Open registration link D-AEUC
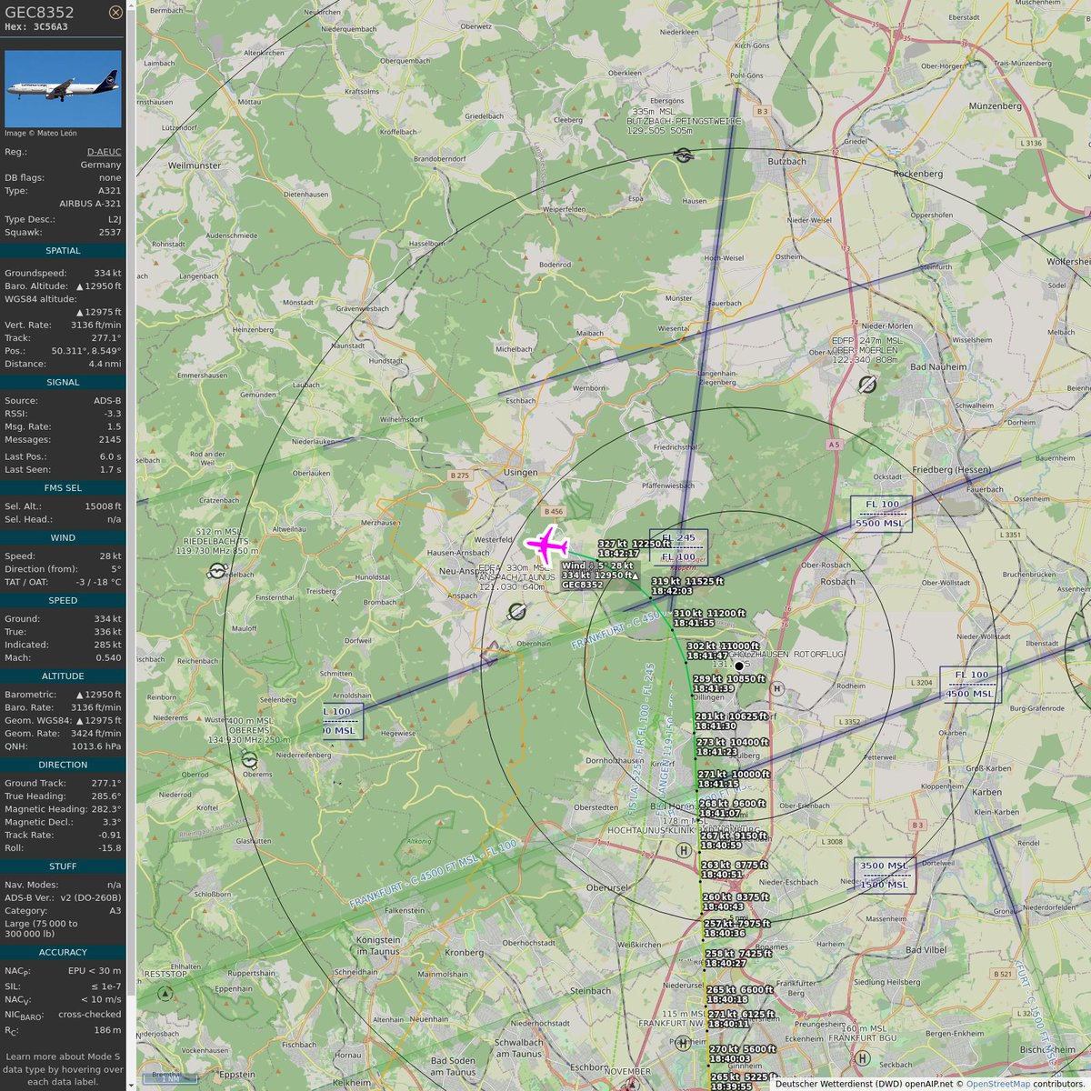 coord(104,152)
